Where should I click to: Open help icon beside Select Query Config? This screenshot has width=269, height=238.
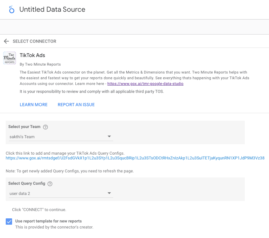tap(50, 184)
